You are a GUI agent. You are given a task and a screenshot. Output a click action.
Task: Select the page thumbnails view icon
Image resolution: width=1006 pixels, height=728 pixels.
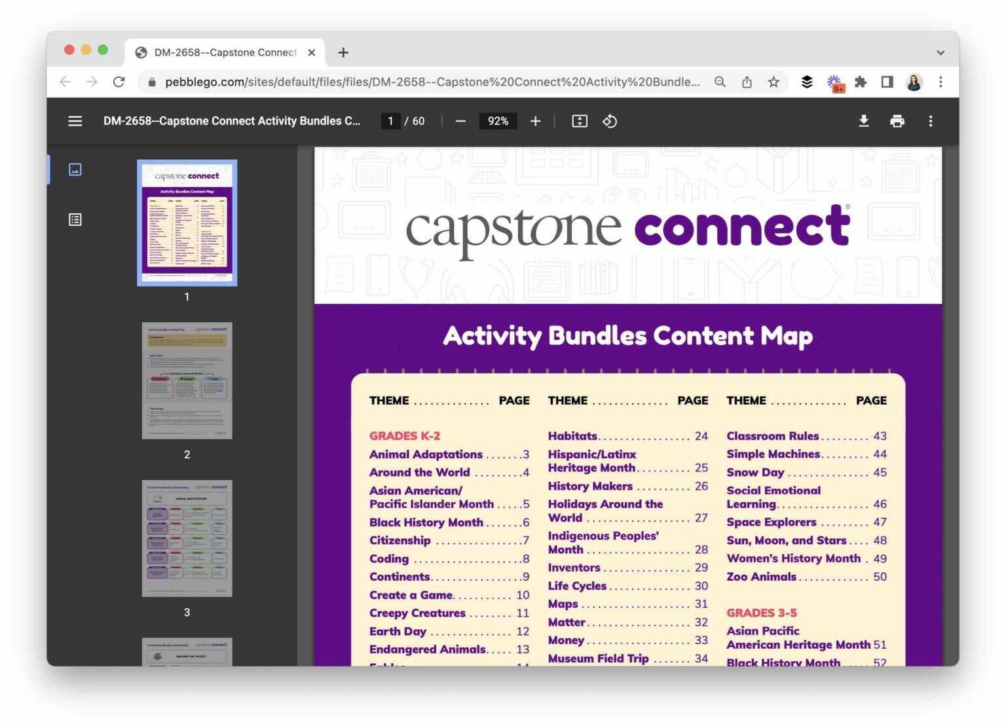75,169
